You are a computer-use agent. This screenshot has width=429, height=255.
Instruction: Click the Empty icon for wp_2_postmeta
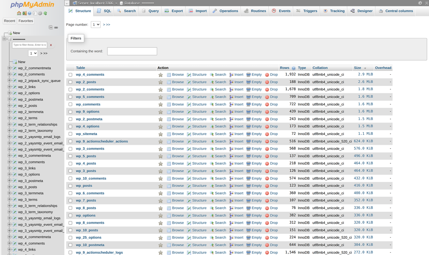tap(249, 119)
